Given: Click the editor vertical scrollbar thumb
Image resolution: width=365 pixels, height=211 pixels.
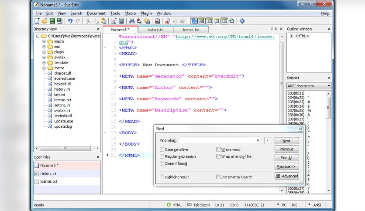Looking at the screenshot, I should point(282,83).
